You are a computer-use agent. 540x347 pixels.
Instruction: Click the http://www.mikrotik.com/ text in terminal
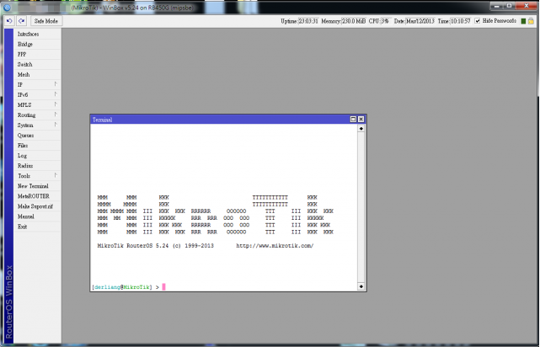[275, 246]
